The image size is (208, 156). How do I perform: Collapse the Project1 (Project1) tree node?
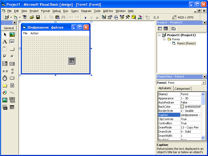tap(159, 35)
